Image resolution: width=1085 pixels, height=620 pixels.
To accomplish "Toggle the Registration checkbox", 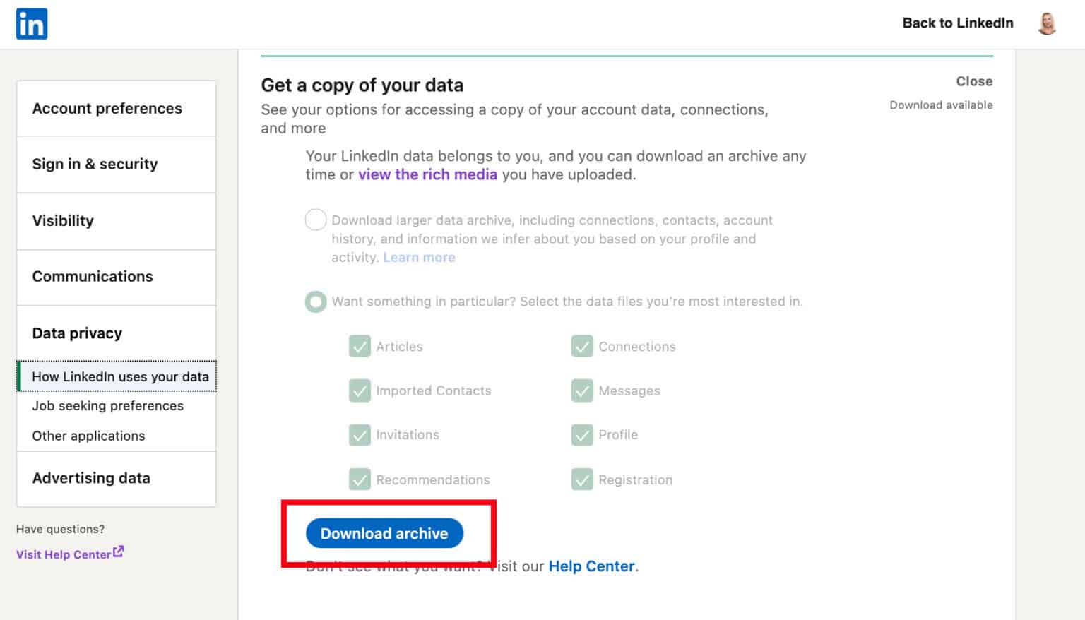I will point(583,479).
